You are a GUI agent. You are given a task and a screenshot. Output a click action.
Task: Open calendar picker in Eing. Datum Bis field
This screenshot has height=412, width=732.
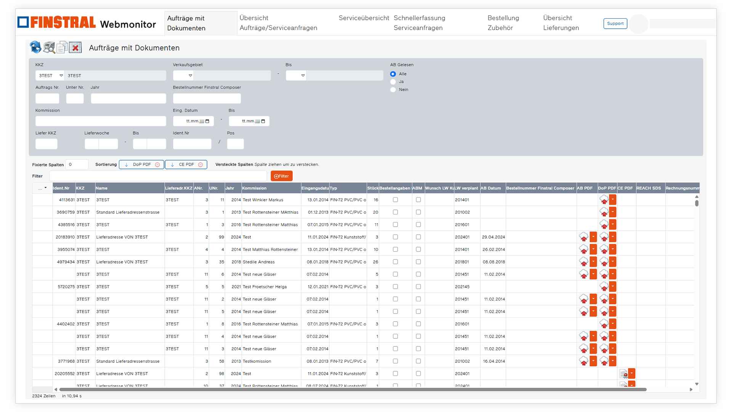[263, 121]
